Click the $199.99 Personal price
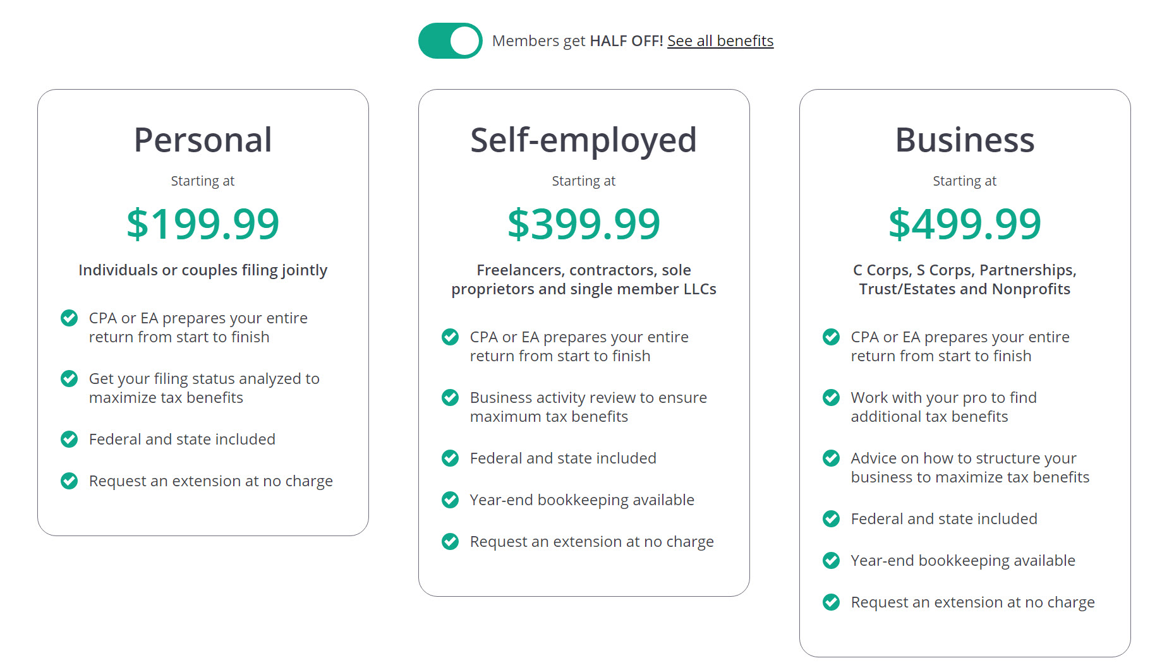This screenshot has height=670, width=1174. click(x=203, y=224)
